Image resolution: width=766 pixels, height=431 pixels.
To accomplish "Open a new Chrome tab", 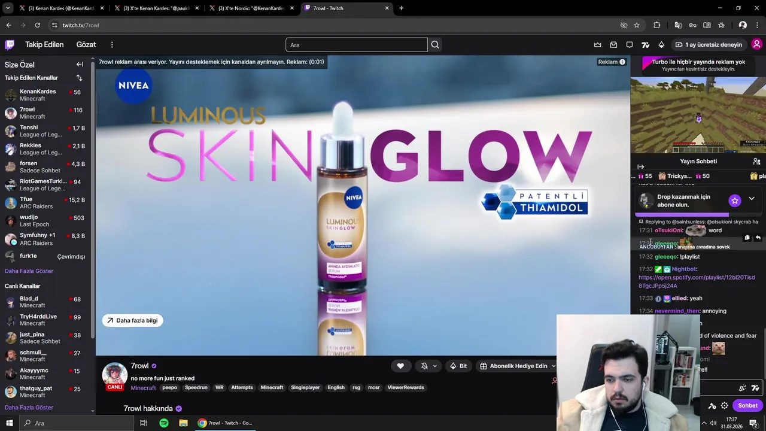I will [x=401, y=8].
